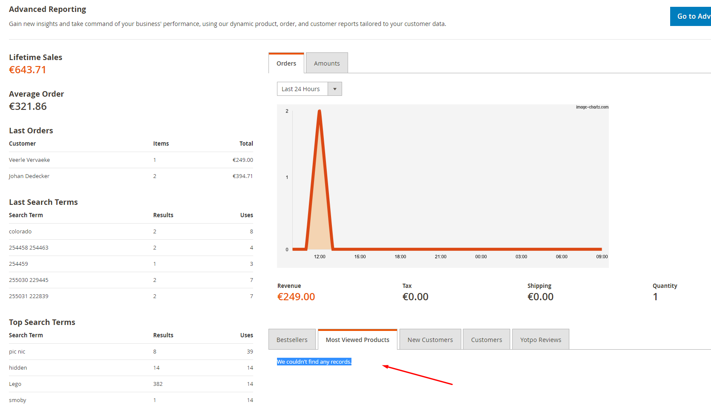Select the Orders chart tab
This screenshot has width=711, height=408.
coord(286,63)
